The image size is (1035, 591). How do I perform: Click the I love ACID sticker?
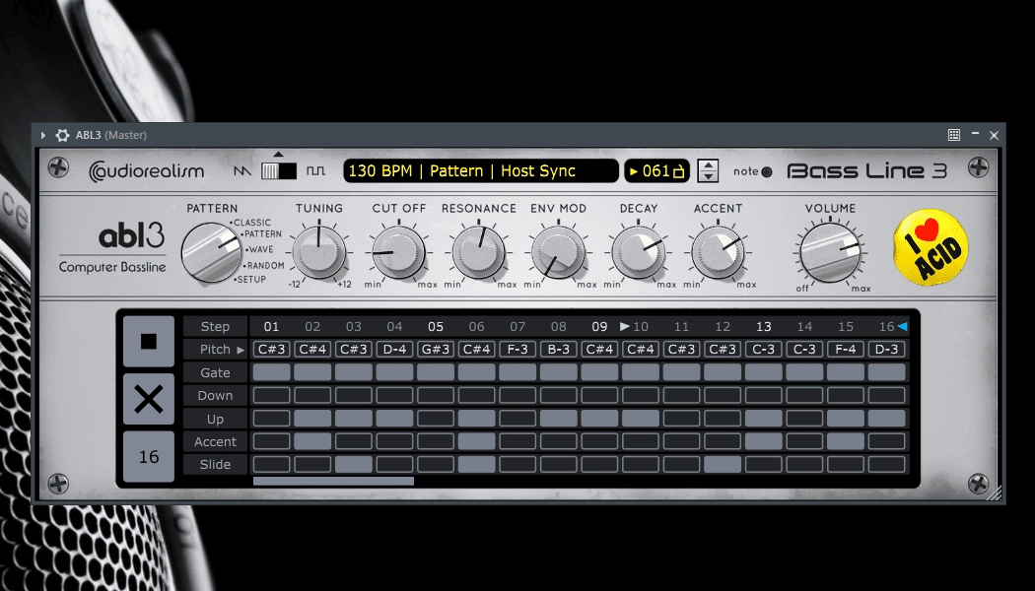(x=931, y=247)
